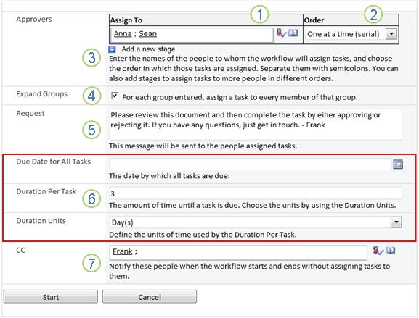Viewport: 419px width, 318px height.
Task: Click the Due Date for All Tasks field
Action: (x=251, y=164)
